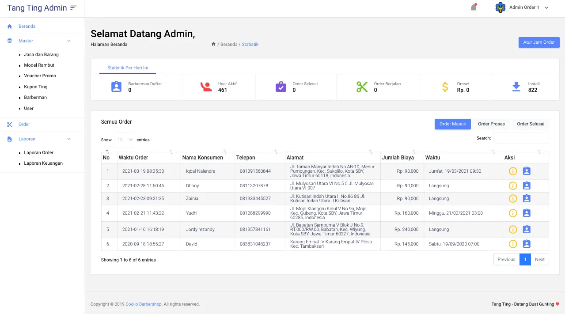Open the Admin Order 1 dropdown chevron
The image size is (565, 314).
pyautogui.click(x=546, y=8)
